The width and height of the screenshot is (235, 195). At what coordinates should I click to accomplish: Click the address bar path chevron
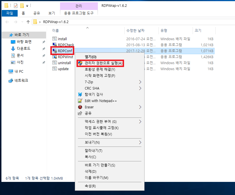[40, 22]
